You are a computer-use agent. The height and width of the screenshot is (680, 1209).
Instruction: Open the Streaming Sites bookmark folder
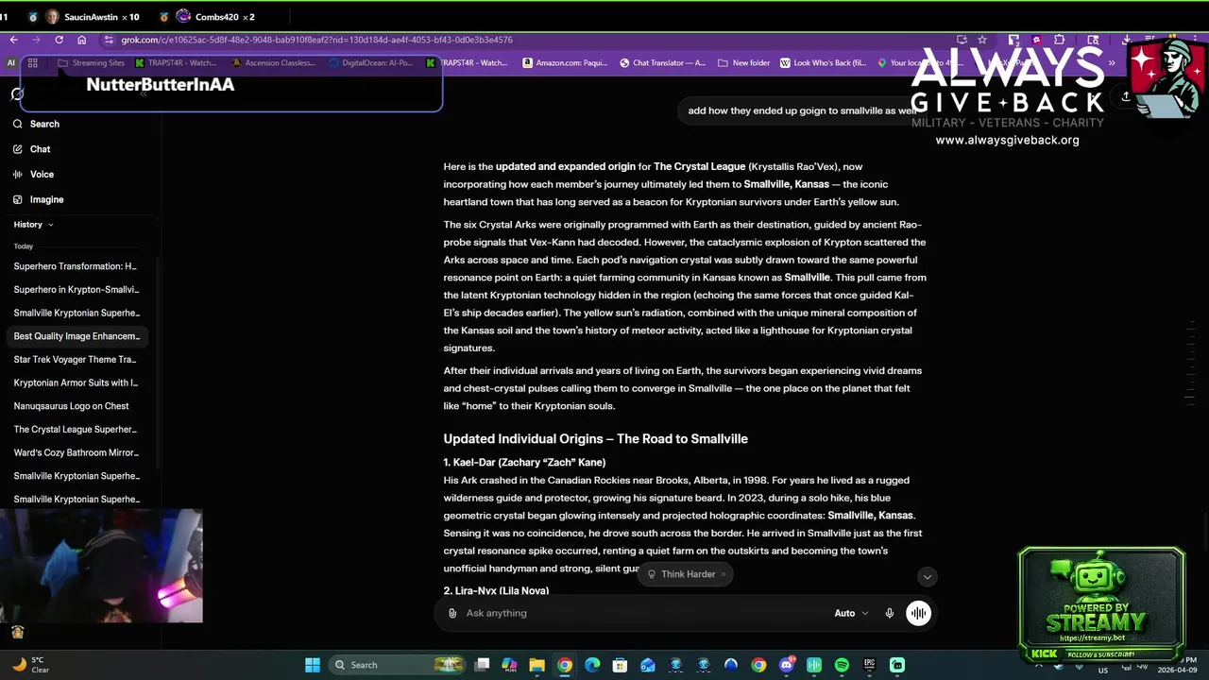coord(91,63)
